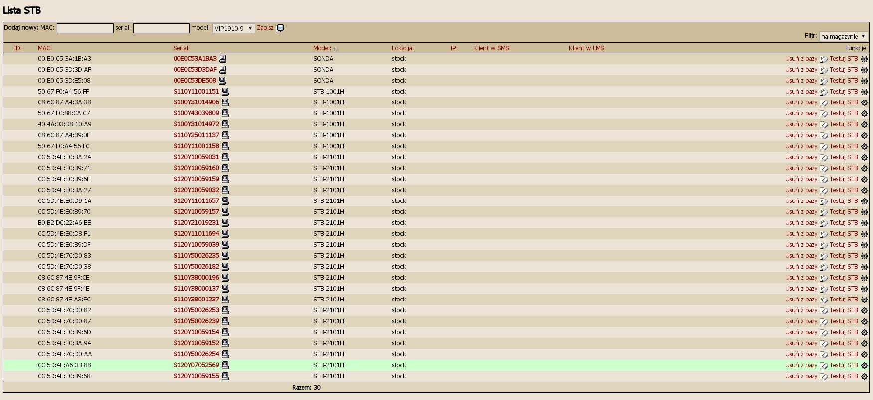This screenshot has width=873, height=400.
Task: Click into the MAC input field
Action: pyautogui.click(x=85, y=28)
